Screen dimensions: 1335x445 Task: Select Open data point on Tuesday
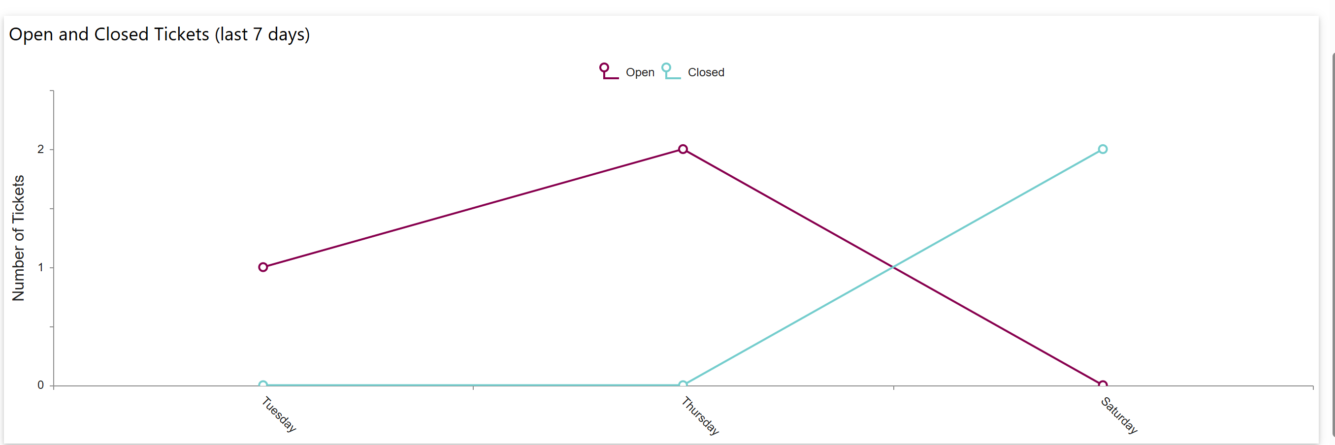click(x=263, y=267)
